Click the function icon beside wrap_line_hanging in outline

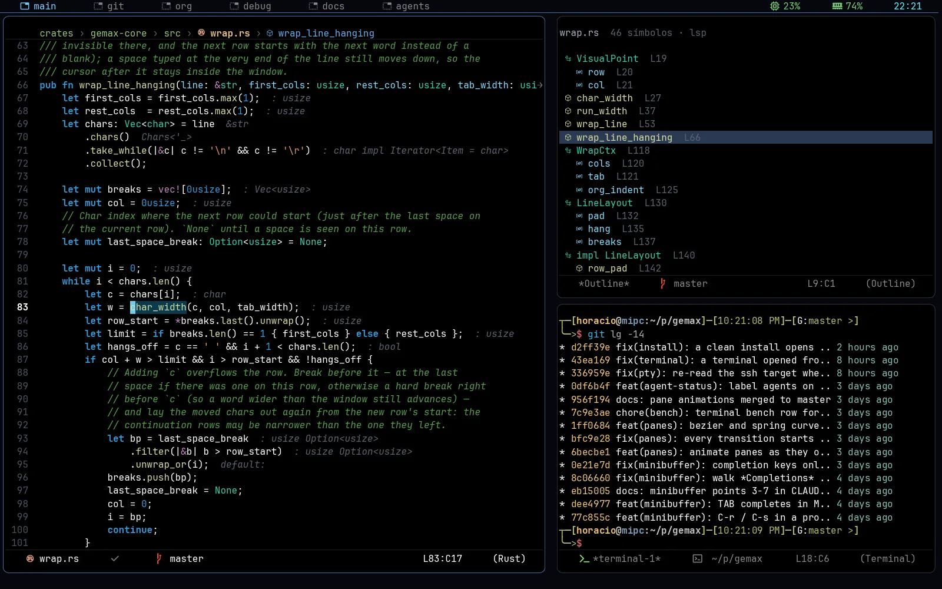click(568, 138)
